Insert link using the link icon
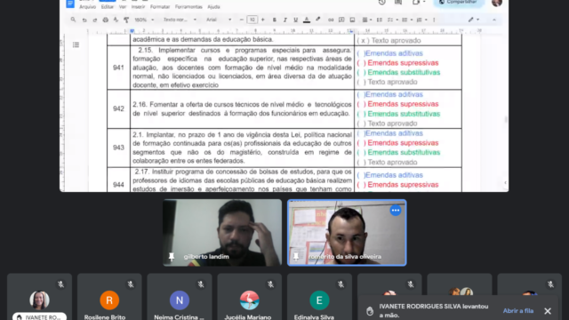The height and width of the screenshot is (320, 569). point(331,20)
